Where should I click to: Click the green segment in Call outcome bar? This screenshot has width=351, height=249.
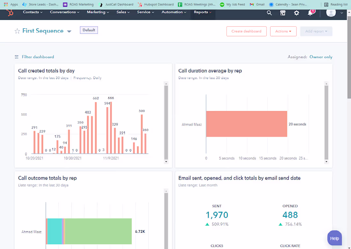pos(98,231)
